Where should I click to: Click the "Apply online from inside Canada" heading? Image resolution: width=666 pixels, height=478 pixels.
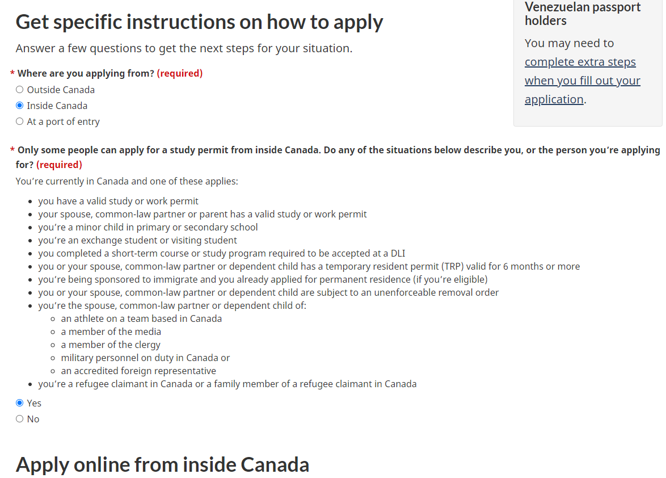162,464
